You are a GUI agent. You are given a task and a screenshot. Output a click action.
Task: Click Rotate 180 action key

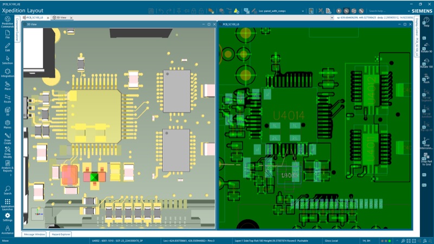(426, 63)
